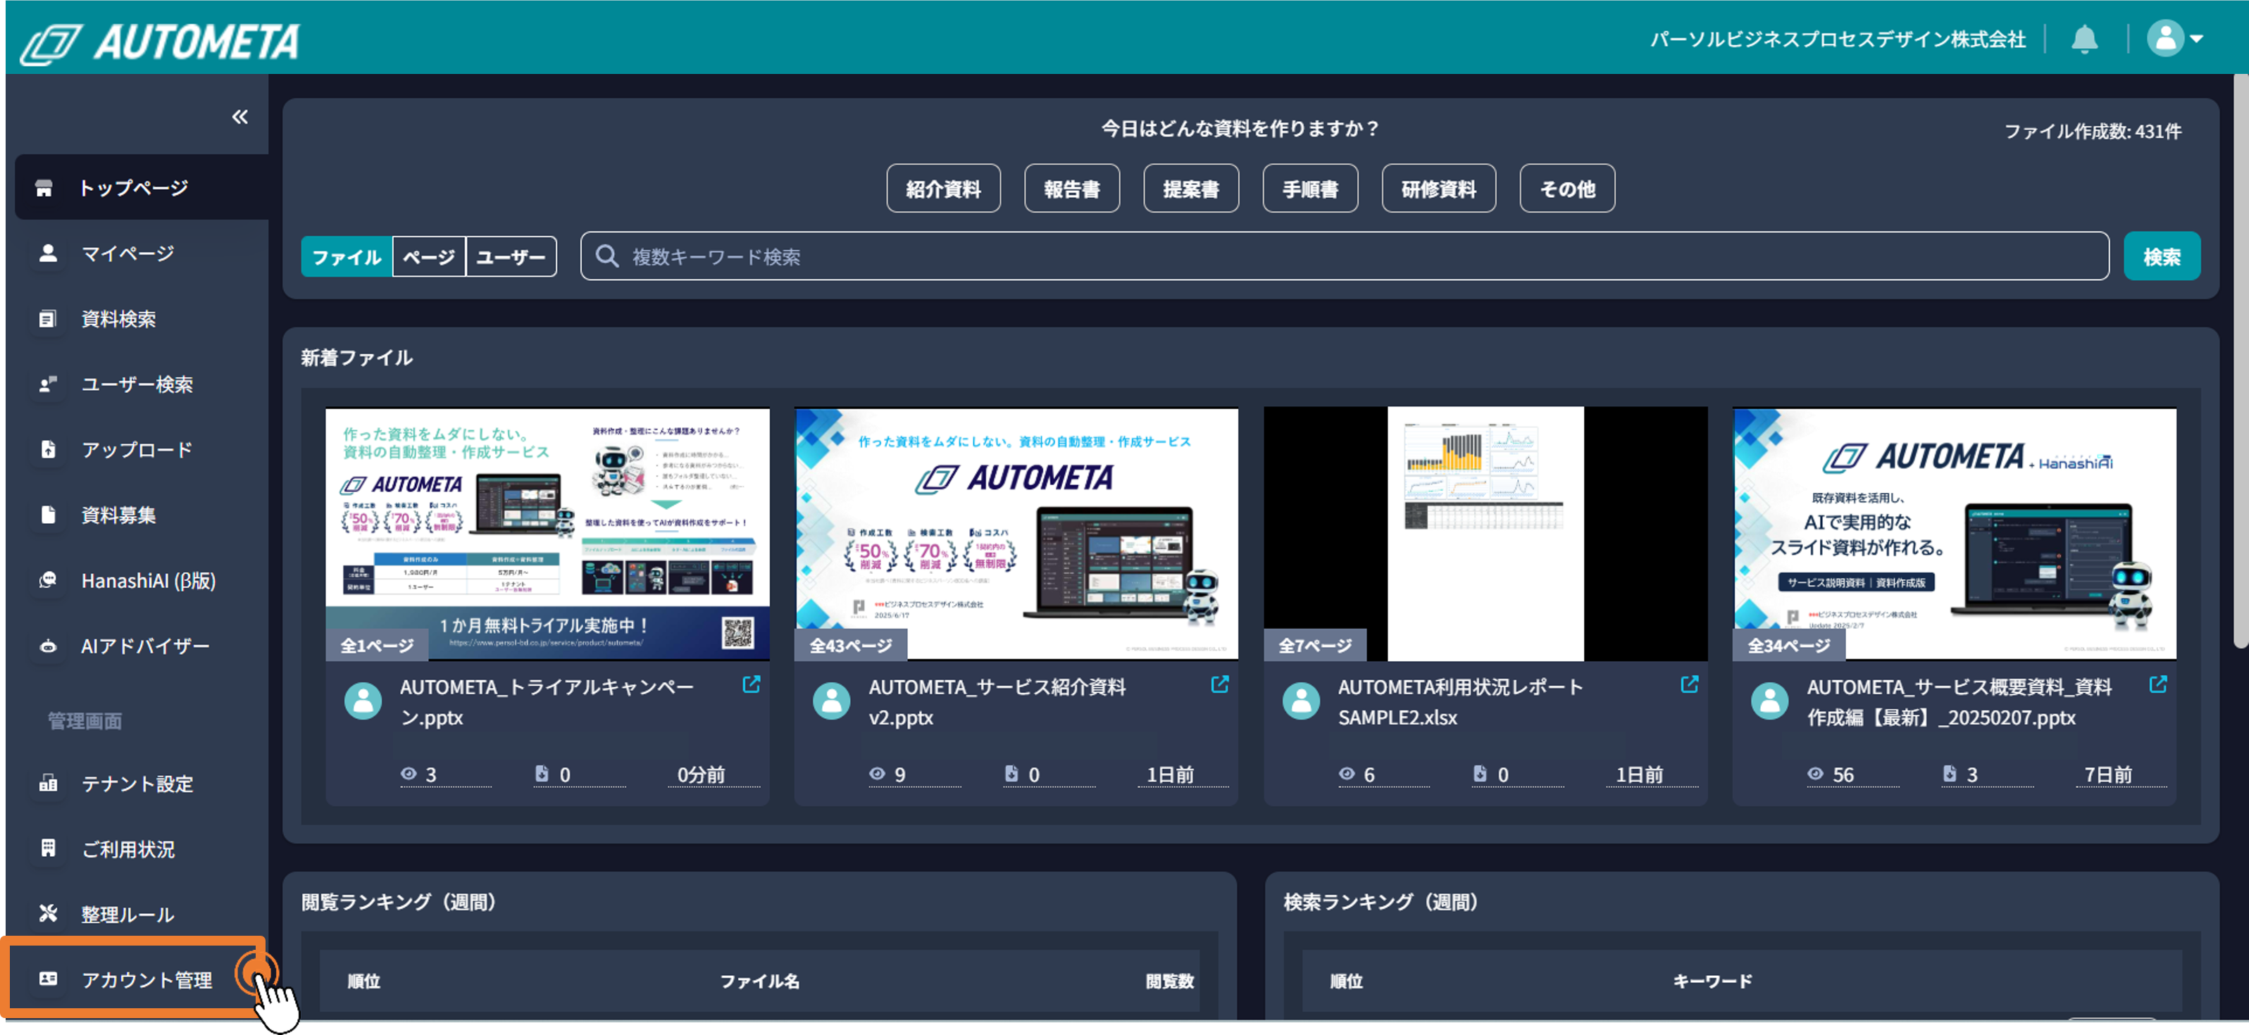Open thumbnail of AUTOMETA利用状況レポートSAMPLE2.xlsx
2249x1035 pixels.
1485,534
